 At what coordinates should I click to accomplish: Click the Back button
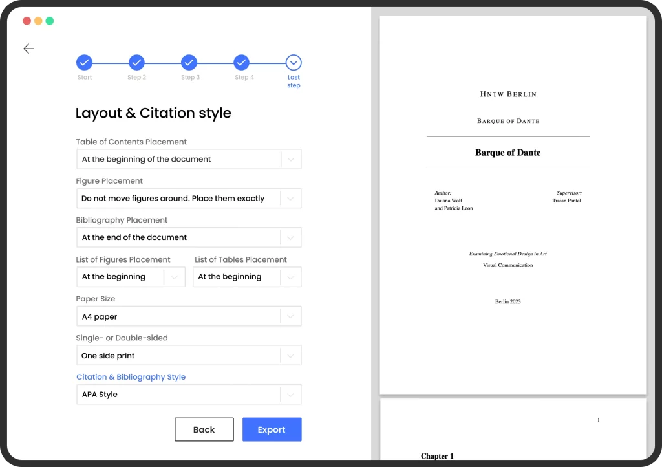tap(204, 429)
